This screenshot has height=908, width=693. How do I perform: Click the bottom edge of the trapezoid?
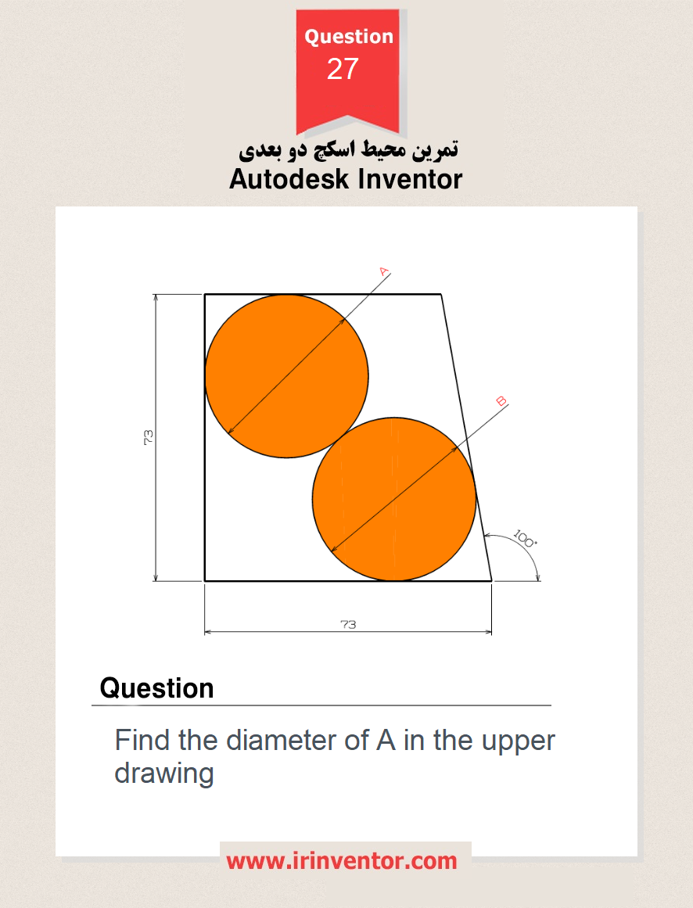pos(348,581)
